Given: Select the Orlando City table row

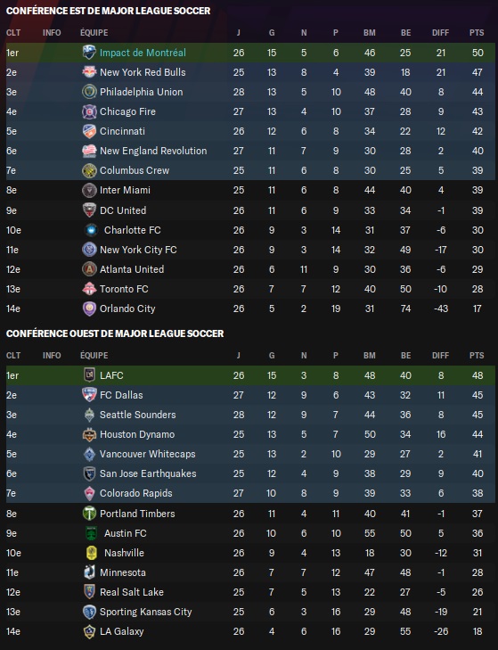Looking at the screenshot, I should [250, 309].
